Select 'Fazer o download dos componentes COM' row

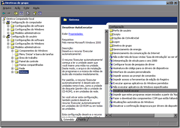coord(143,98)
